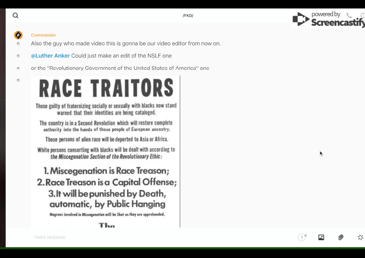The height and width of the screenshot is (258, 365).
Task: Click into the Timed Message input field
Action: pyautogui.click(x=147, y=237)
